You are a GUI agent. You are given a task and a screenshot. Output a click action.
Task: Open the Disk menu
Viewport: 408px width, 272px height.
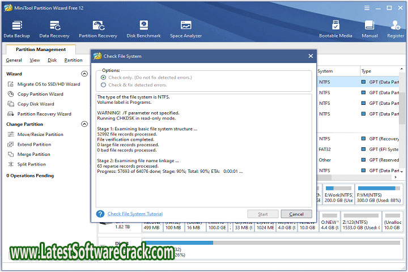click(x=52, y=60)
